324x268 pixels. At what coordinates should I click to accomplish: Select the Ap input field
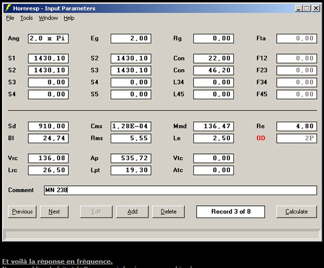[x=131, y=158]
